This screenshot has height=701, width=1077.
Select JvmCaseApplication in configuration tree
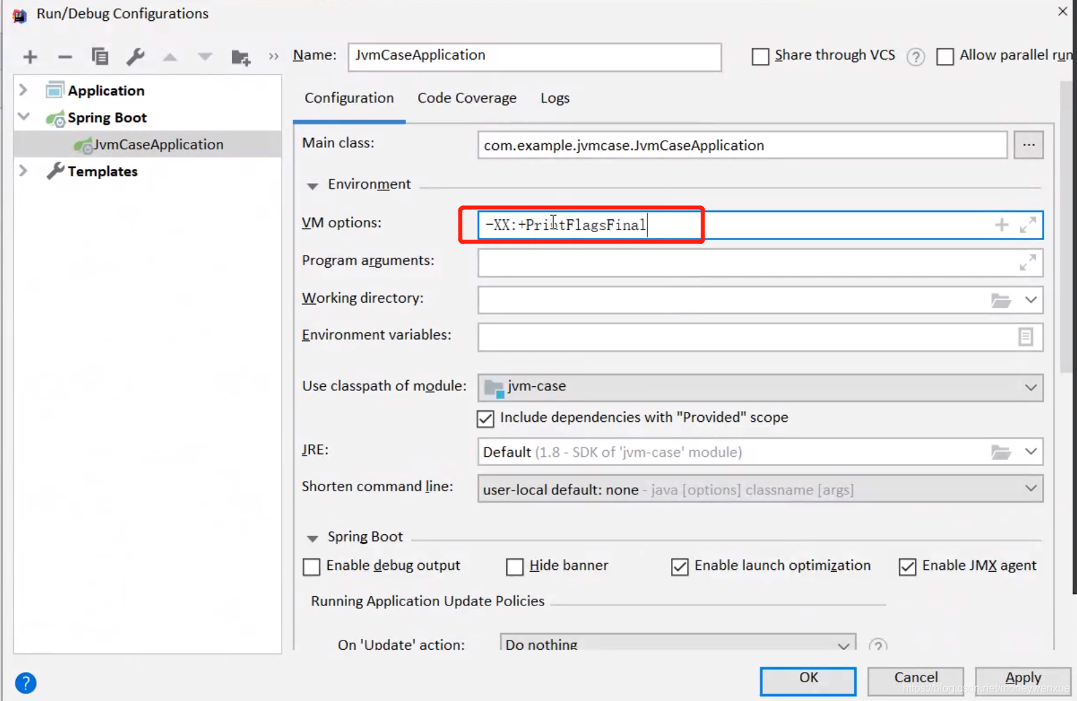pyautogui.click(x=148, y=144)
